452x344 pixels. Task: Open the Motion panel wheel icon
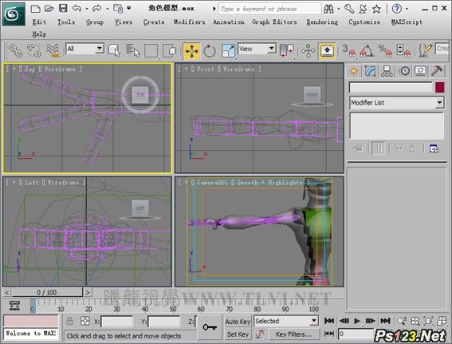coord(405,71)
